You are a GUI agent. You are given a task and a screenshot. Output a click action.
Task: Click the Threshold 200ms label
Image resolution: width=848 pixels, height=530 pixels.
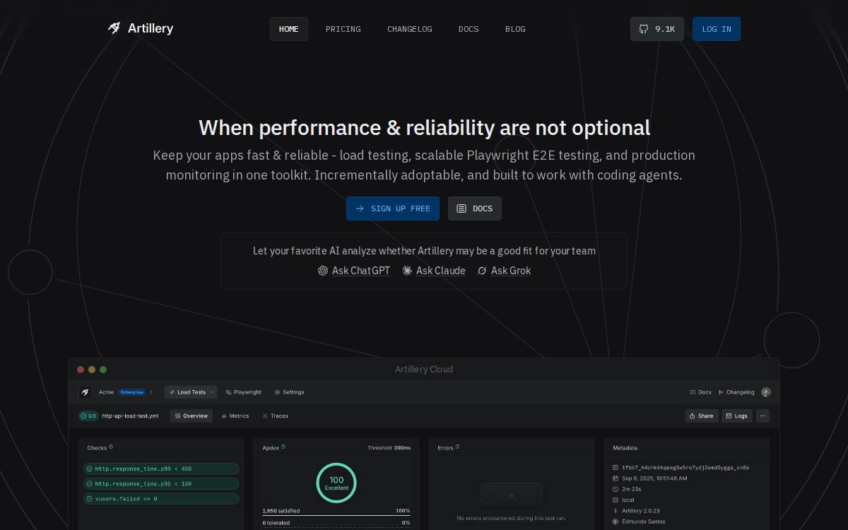tap(389, 448)
